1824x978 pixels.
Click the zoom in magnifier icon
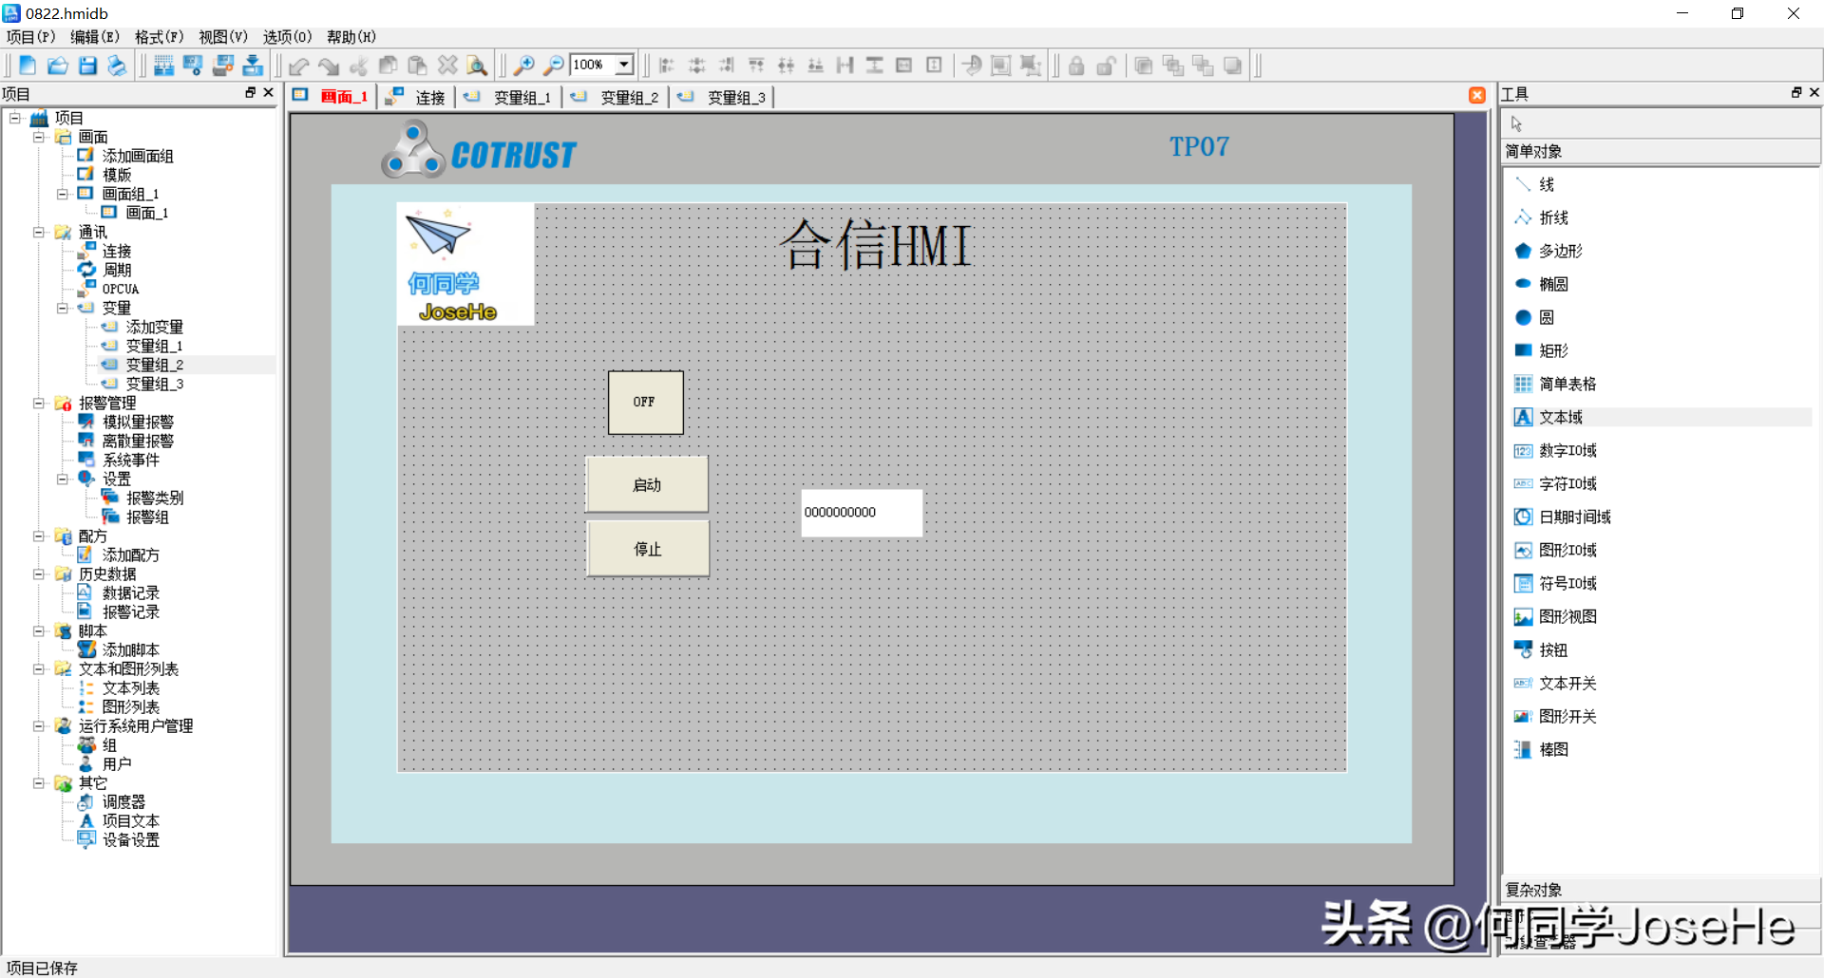click(523, 66)
